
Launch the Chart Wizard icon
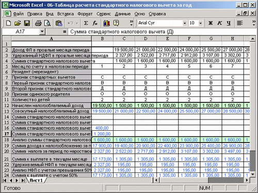[106, 23]
